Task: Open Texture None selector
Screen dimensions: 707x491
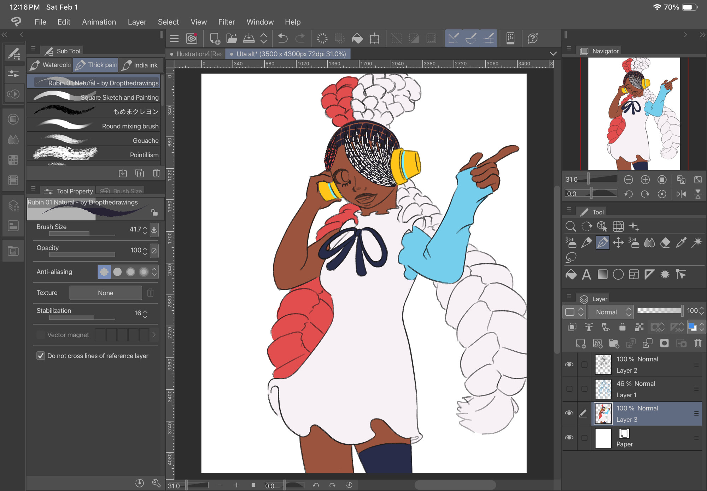Action: click(x=105, y=293)
